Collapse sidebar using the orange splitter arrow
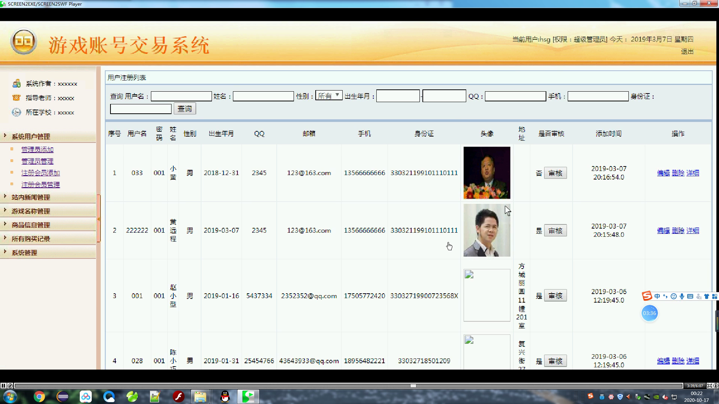The width and height of the screenshot is (719, 404). pyautogui.click(x=98, y=219)
